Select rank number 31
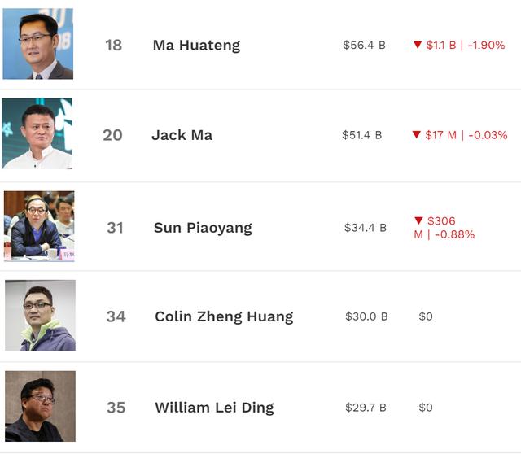The image size is (521, 454). tap(115, 228)
